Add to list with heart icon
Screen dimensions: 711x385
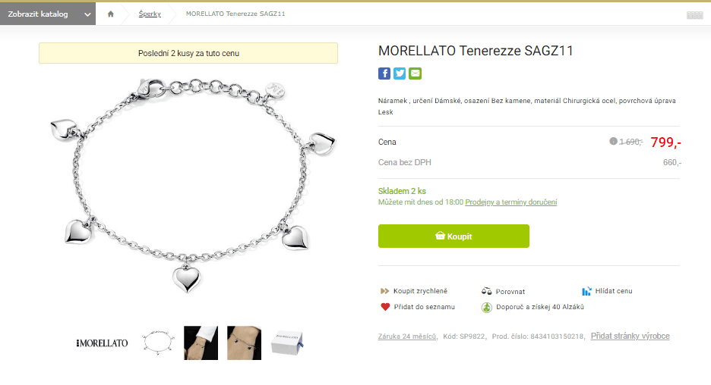click(385, 307)
